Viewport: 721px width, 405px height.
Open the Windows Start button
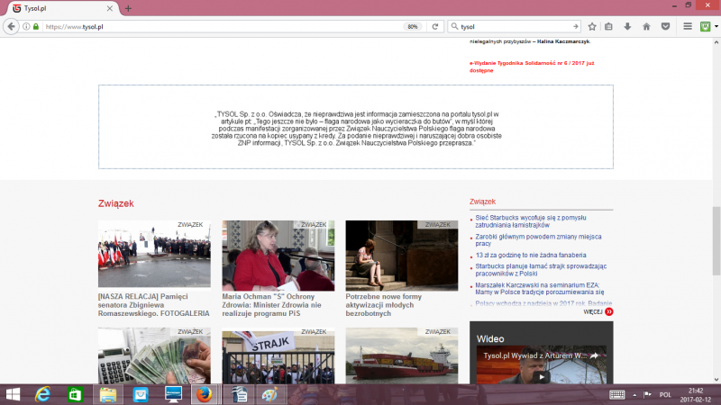13,394
